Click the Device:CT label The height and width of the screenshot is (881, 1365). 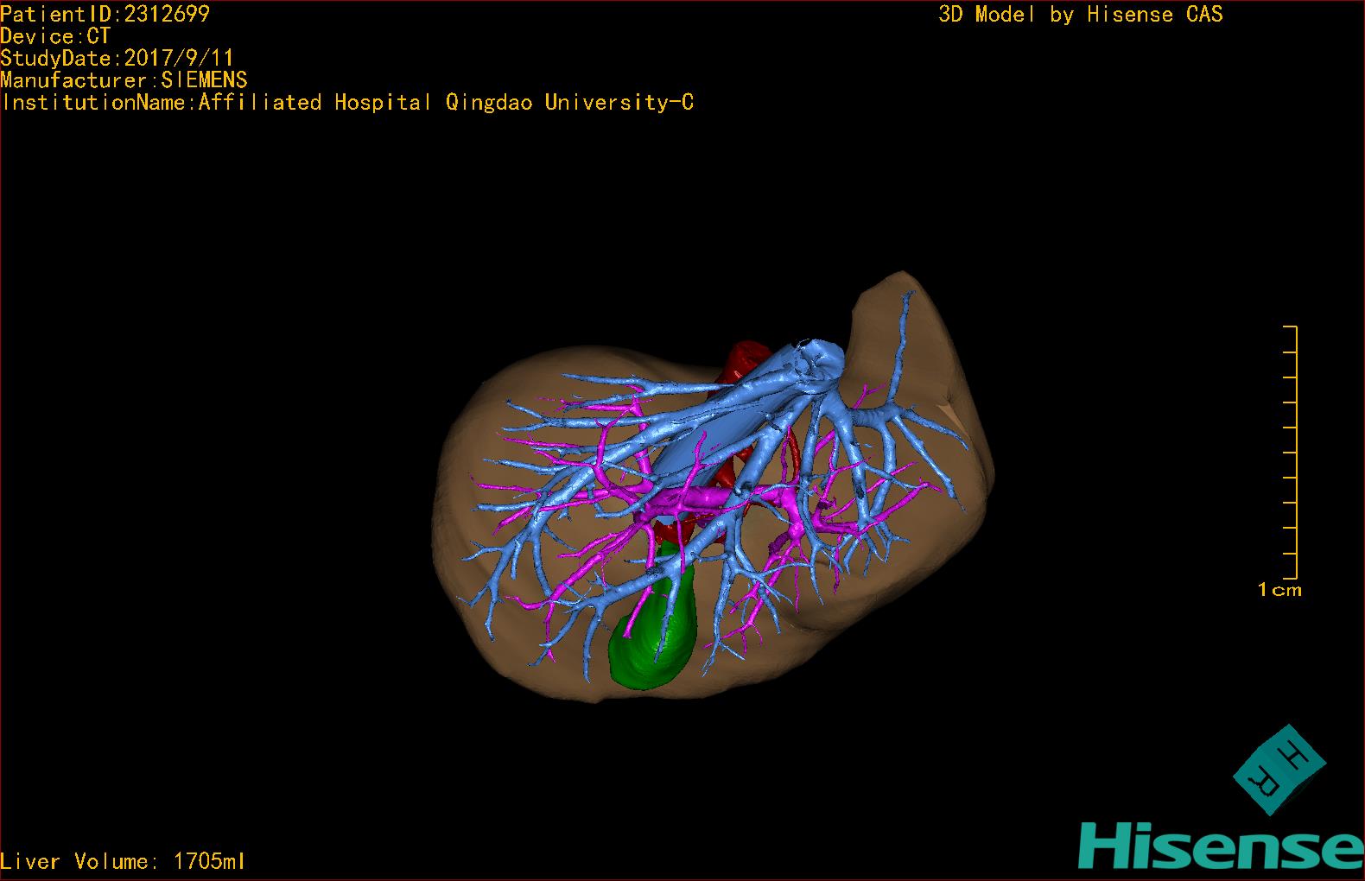click(x=55, y=36)
